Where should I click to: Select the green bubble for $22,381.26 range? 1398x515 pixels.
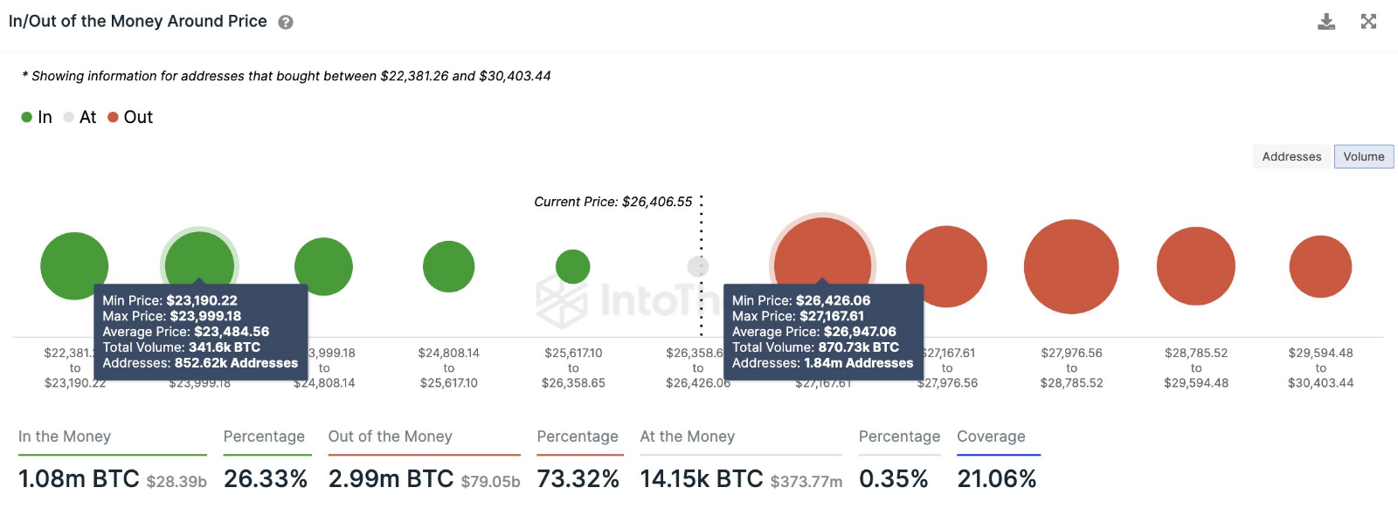tap(74, 264)
